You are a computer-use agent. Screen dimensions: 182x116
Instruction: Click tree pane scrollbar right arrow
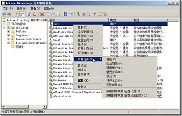(45, 106)
